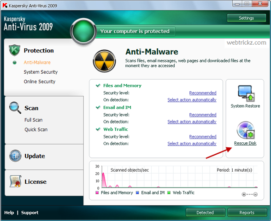271x221 pixels.
Task: Click the checkmark beside Web Traffic
Action: click(x=98, y=129)
